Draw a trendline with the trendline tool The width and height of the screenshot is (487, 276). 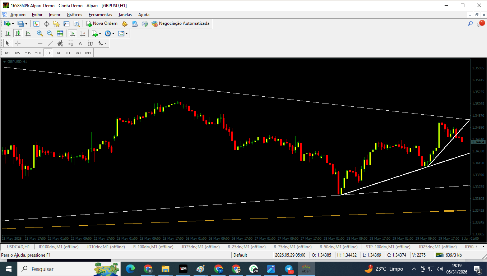pos(50,43)
